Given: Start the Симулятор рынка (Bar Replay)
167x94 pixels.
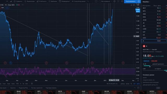Looking at the screenshot, I should click(x=79, y=1).
